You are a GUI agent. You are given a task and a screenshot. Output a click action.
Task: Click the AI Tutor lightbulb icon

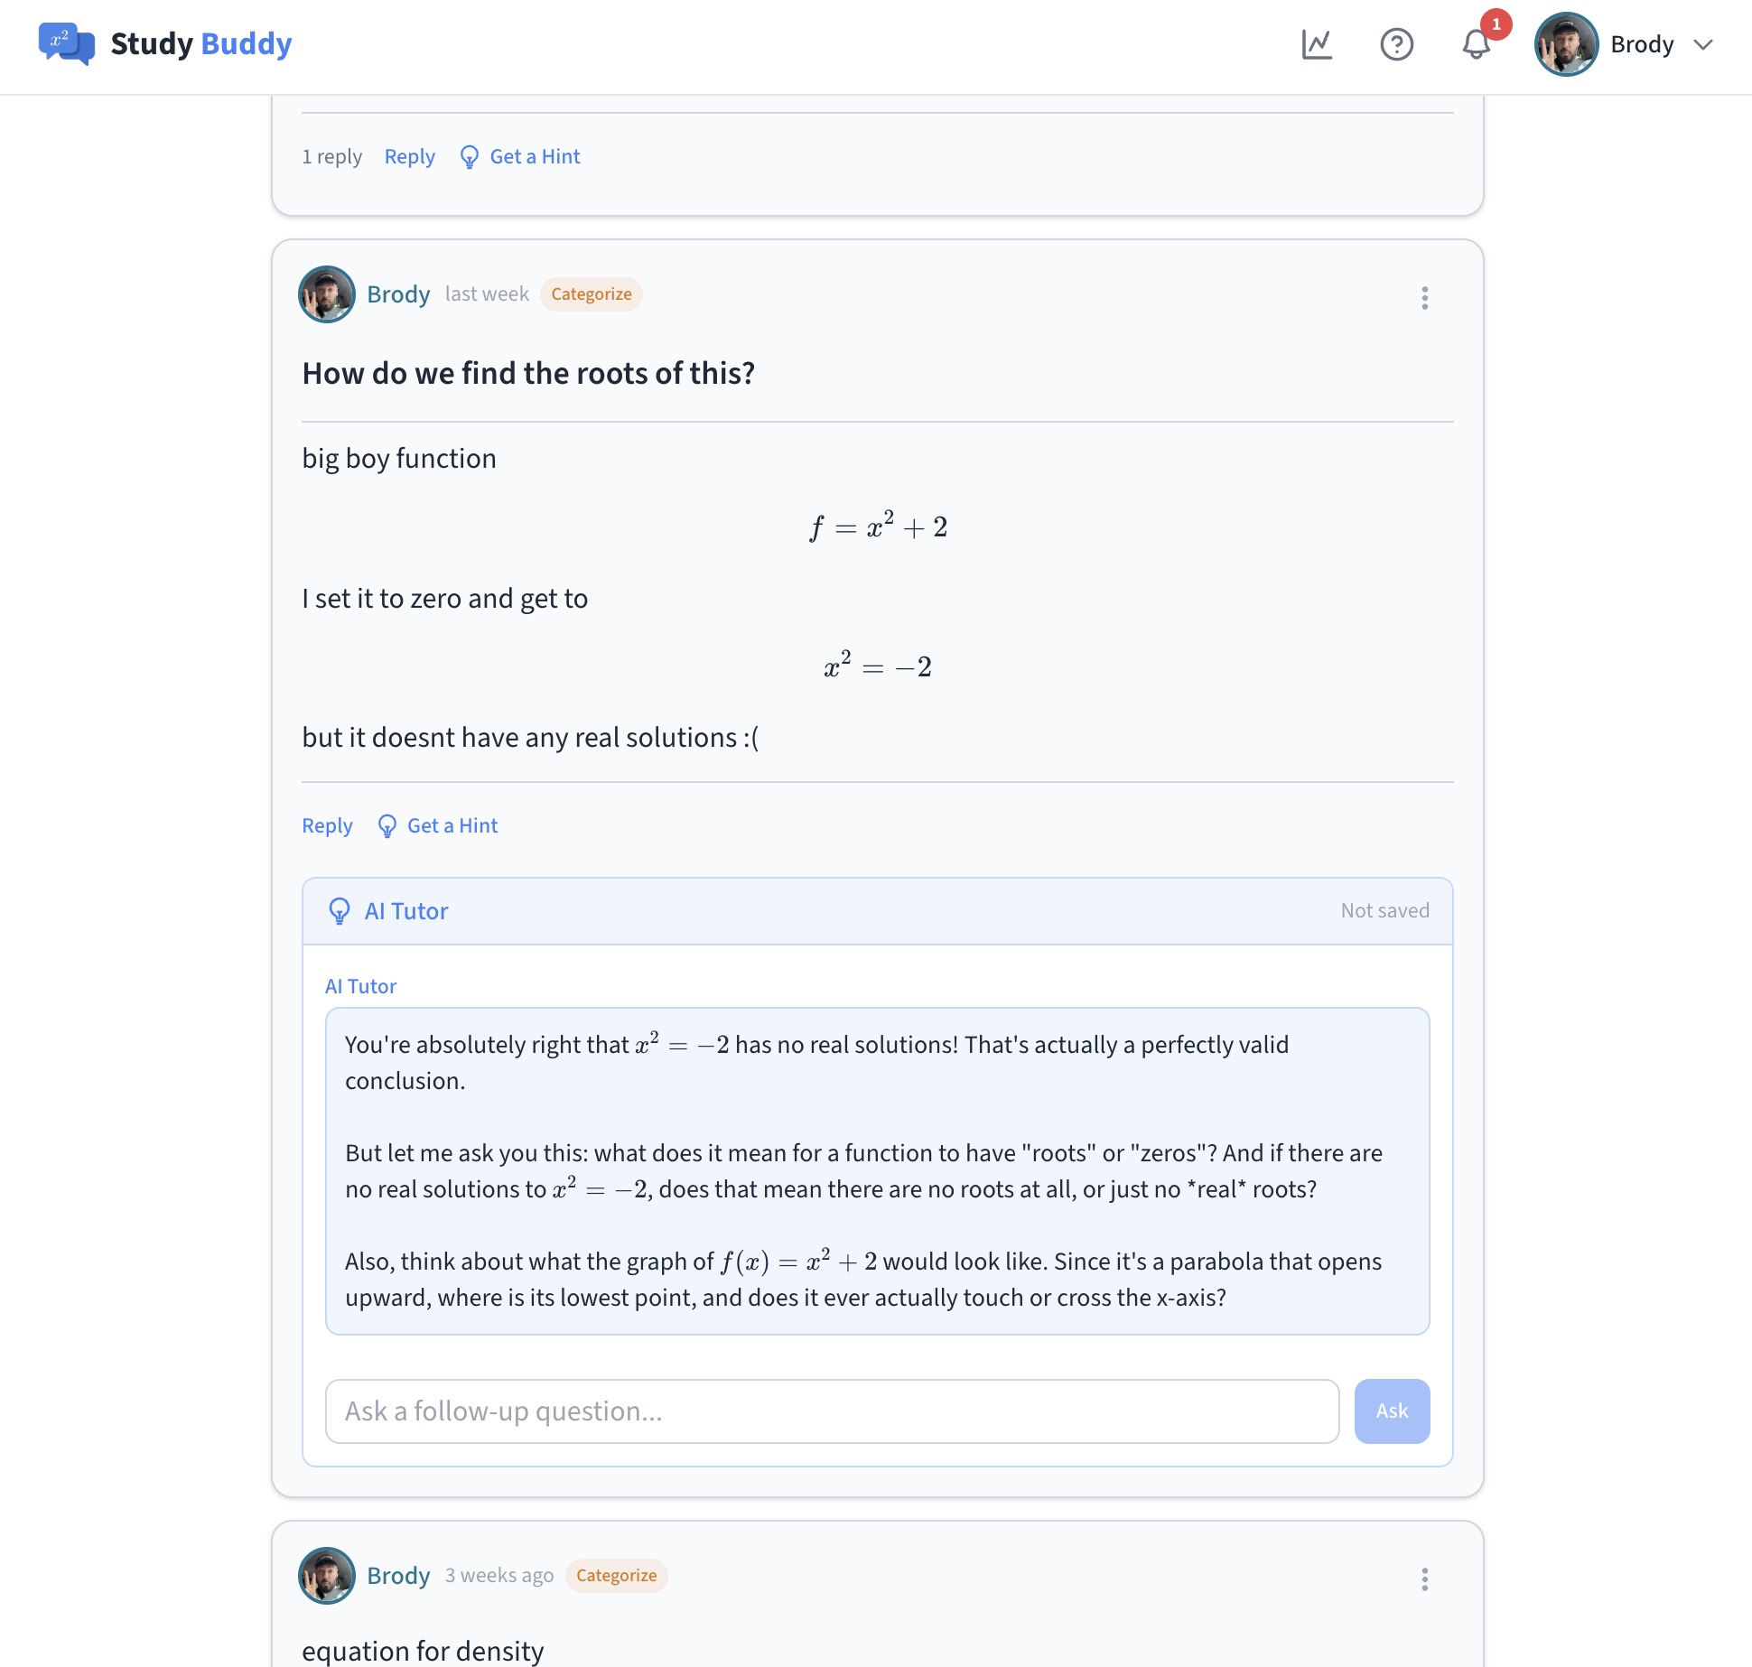[340, 910]
